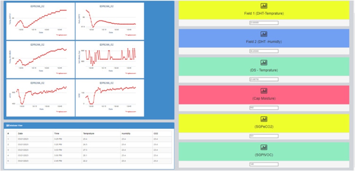Open the soil moisture cap line chart
The height and width of the screenshot is (171, 355).
click(110, 60)
